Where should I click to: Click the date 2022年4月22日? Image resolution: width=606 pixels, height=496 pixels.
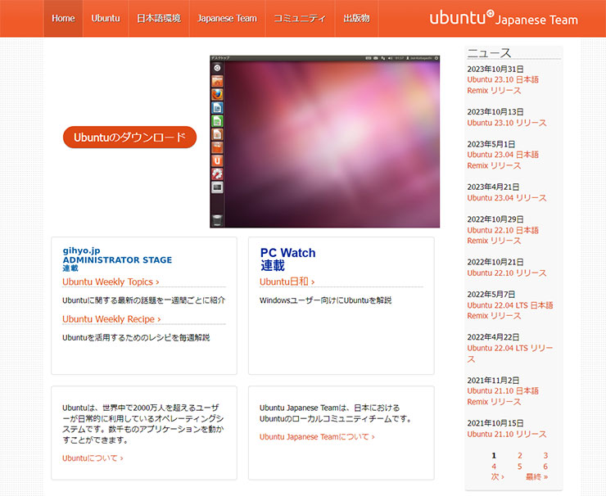coord(493,337)
